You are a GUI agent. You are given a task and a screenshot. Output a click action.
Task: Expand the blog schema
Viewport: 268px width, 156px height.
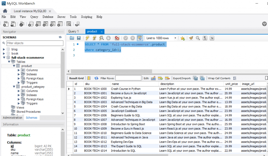tap(4, 49)
